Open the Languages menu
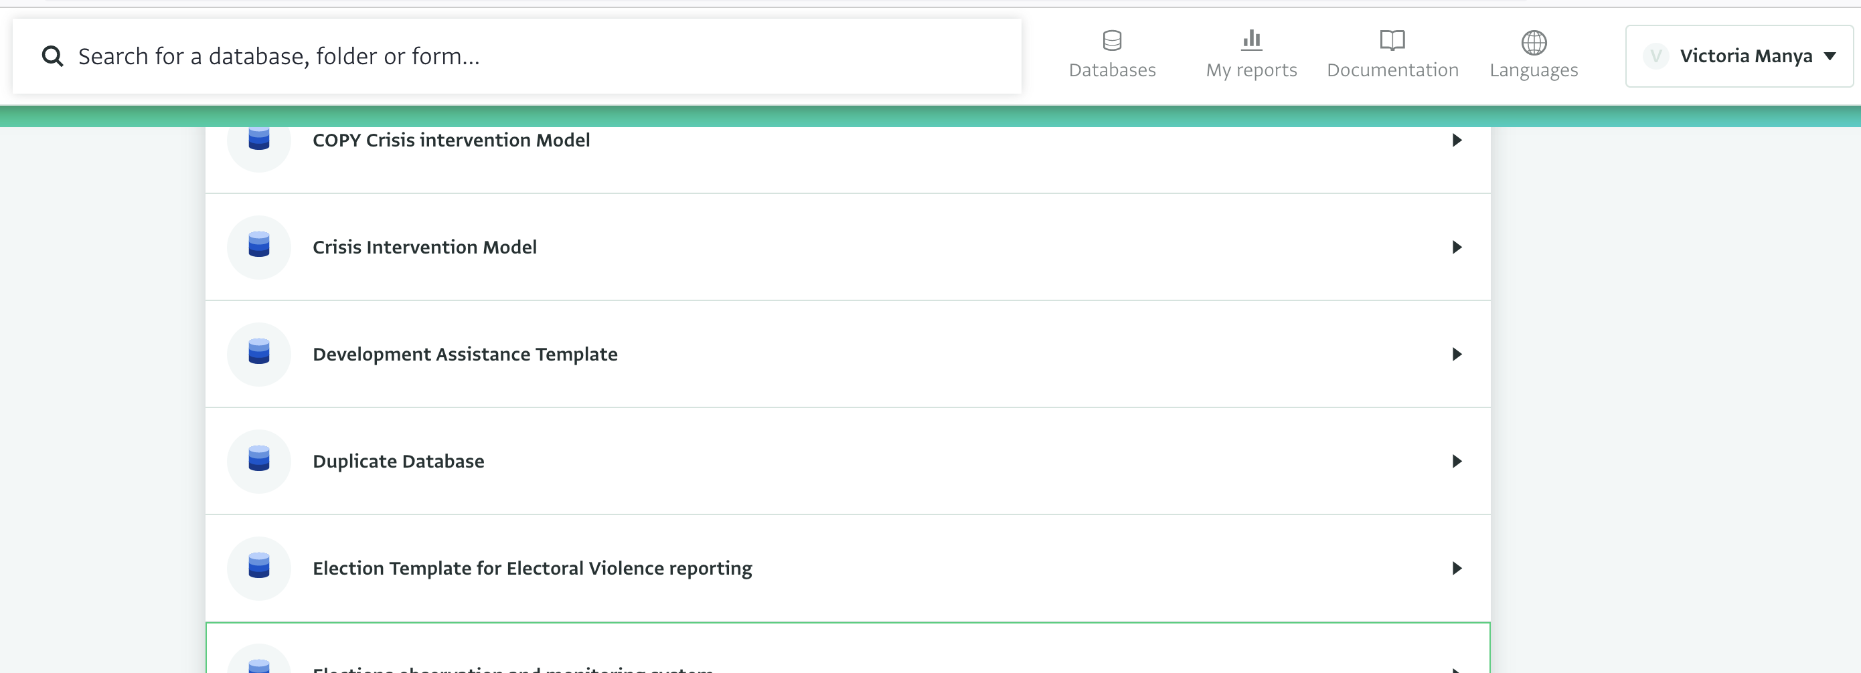The width and height of the screenshot is (1861, 673). click(1534, 55)
